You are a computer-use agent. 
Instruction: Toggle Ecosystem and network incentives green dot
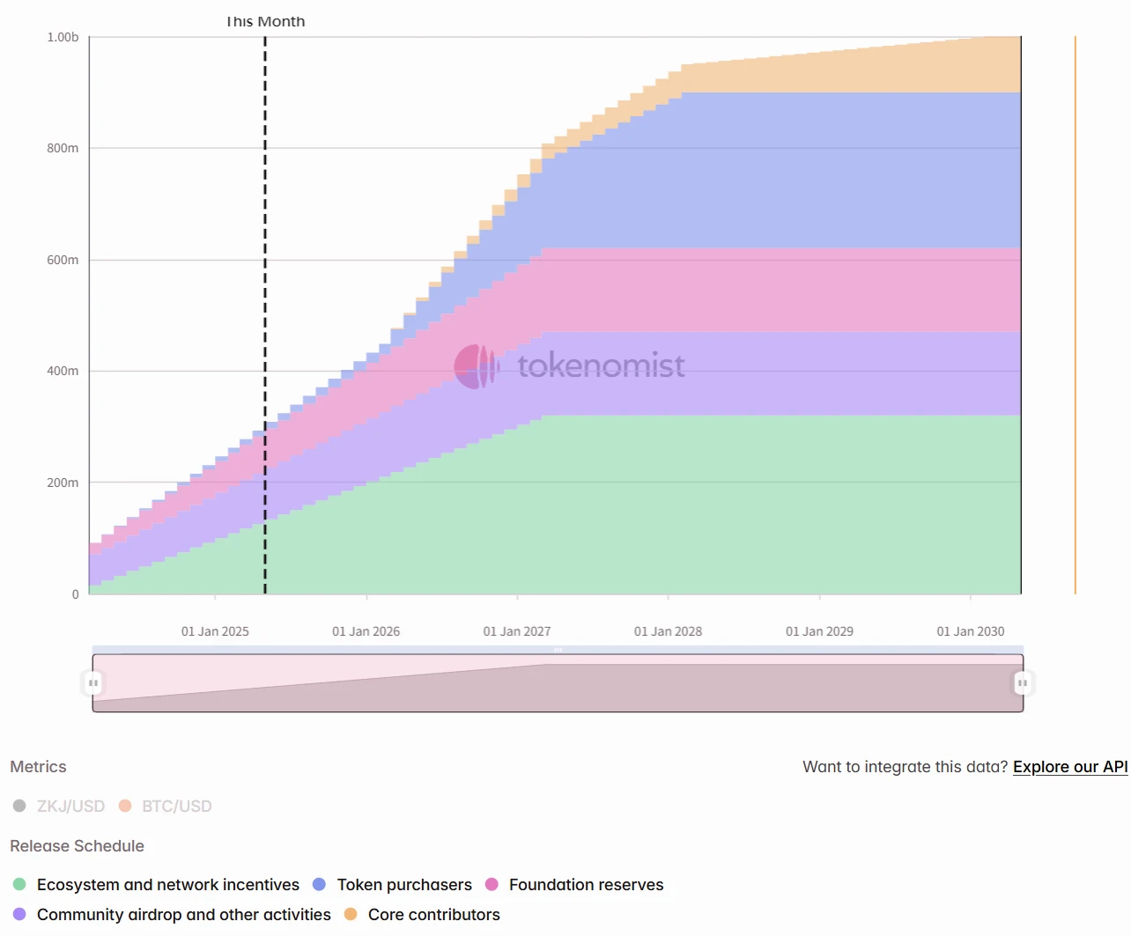[x=19, y=884]
